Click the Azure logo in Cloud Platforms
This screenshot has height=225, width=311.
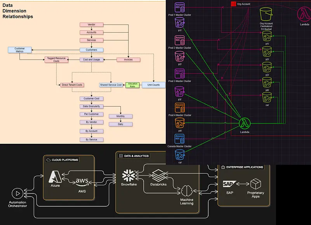coord(54,177)
